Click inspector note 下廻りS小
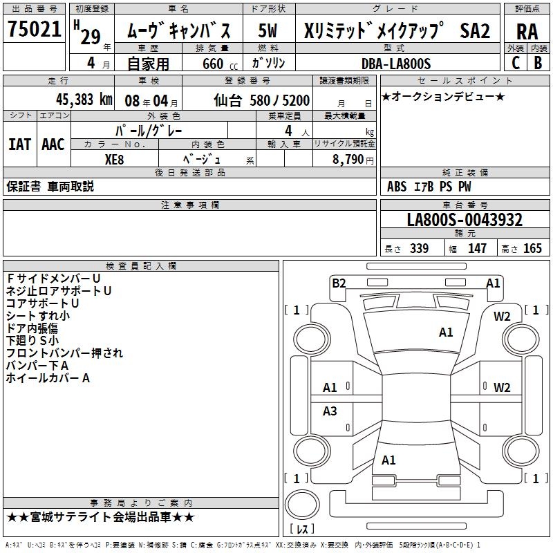The image size is (553, 553). pos(32,340)
